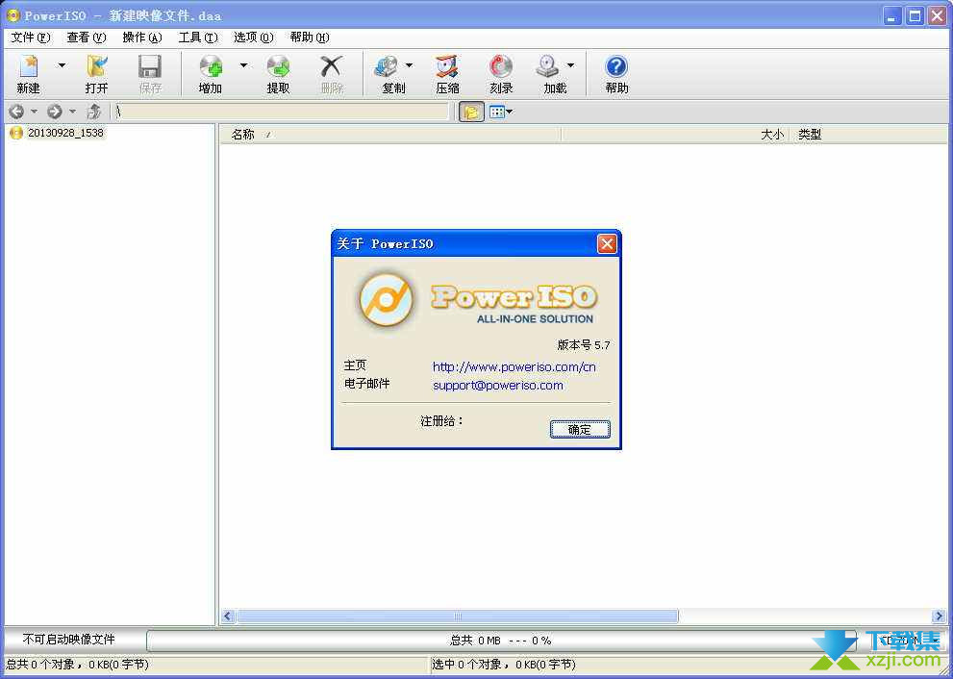
Task: Click the 新建 (New) toolbar icon
Action: [29, 67]
